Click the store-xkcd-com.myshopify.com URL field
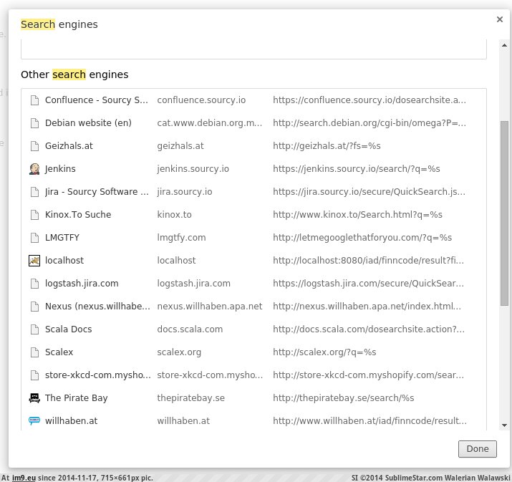The height and width of the screenshot is (482, 512). tap(369, 375)
